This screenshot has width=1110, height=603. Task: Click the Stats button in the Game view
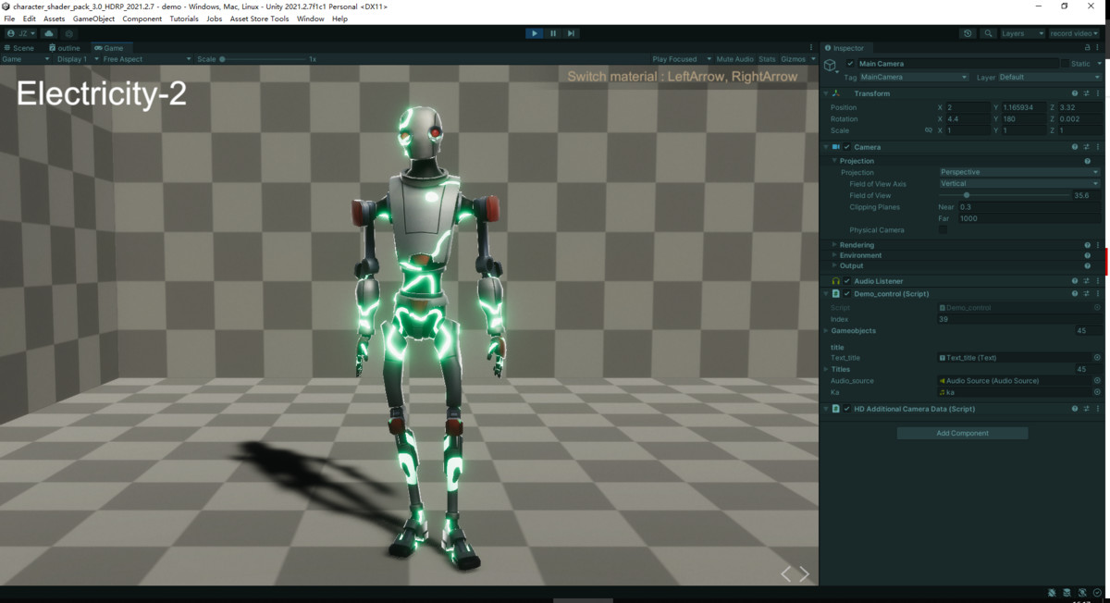[767, 58]
